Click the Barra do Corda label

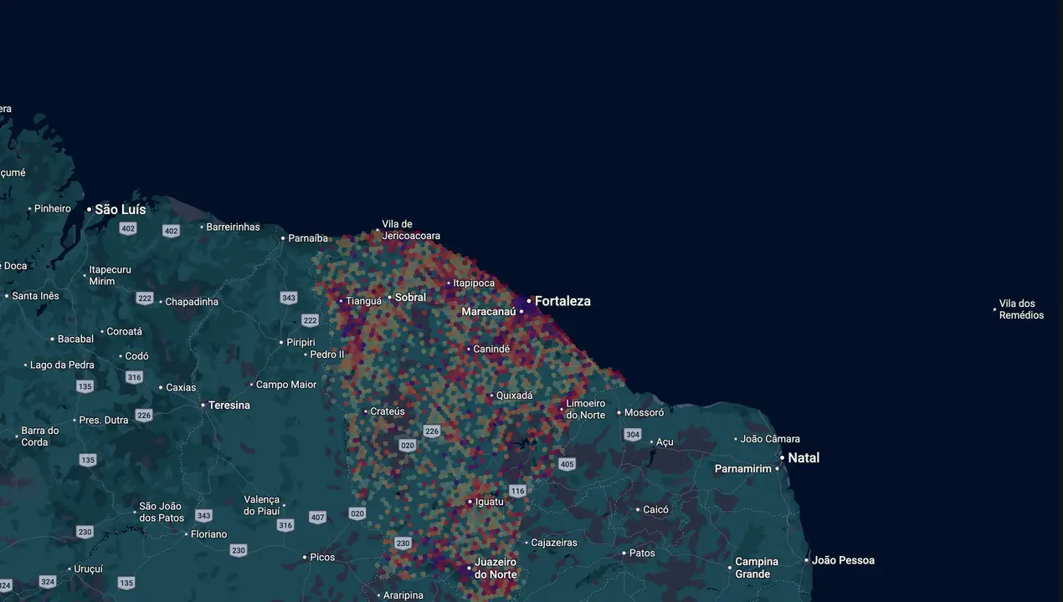(40, 436)
